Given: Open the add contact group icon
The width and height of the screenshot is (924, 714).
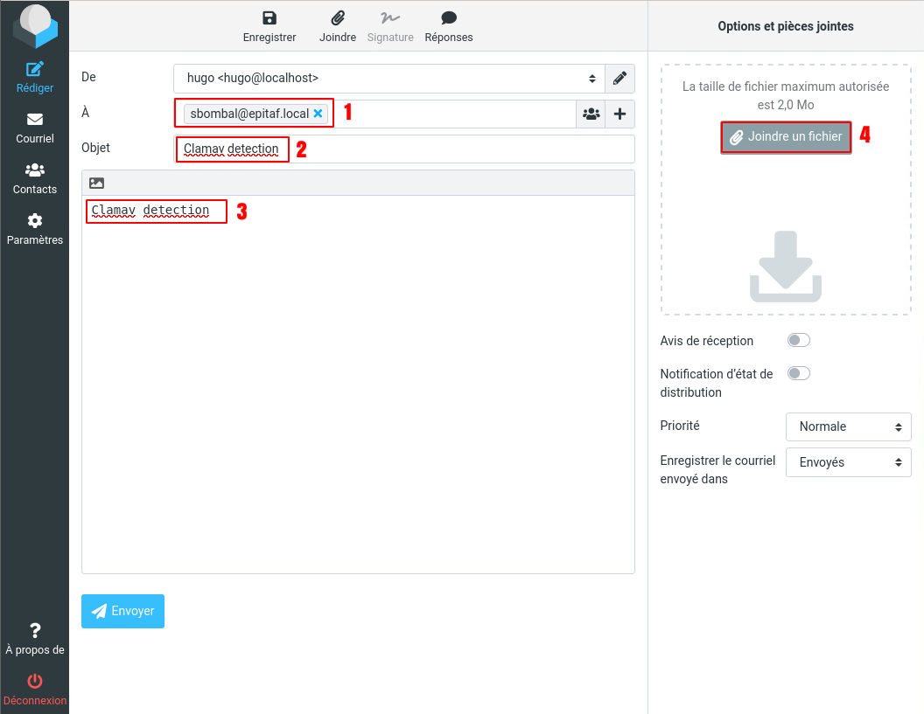Looking at the screenshot, I should pyautogui.click(x=591, y=114).
